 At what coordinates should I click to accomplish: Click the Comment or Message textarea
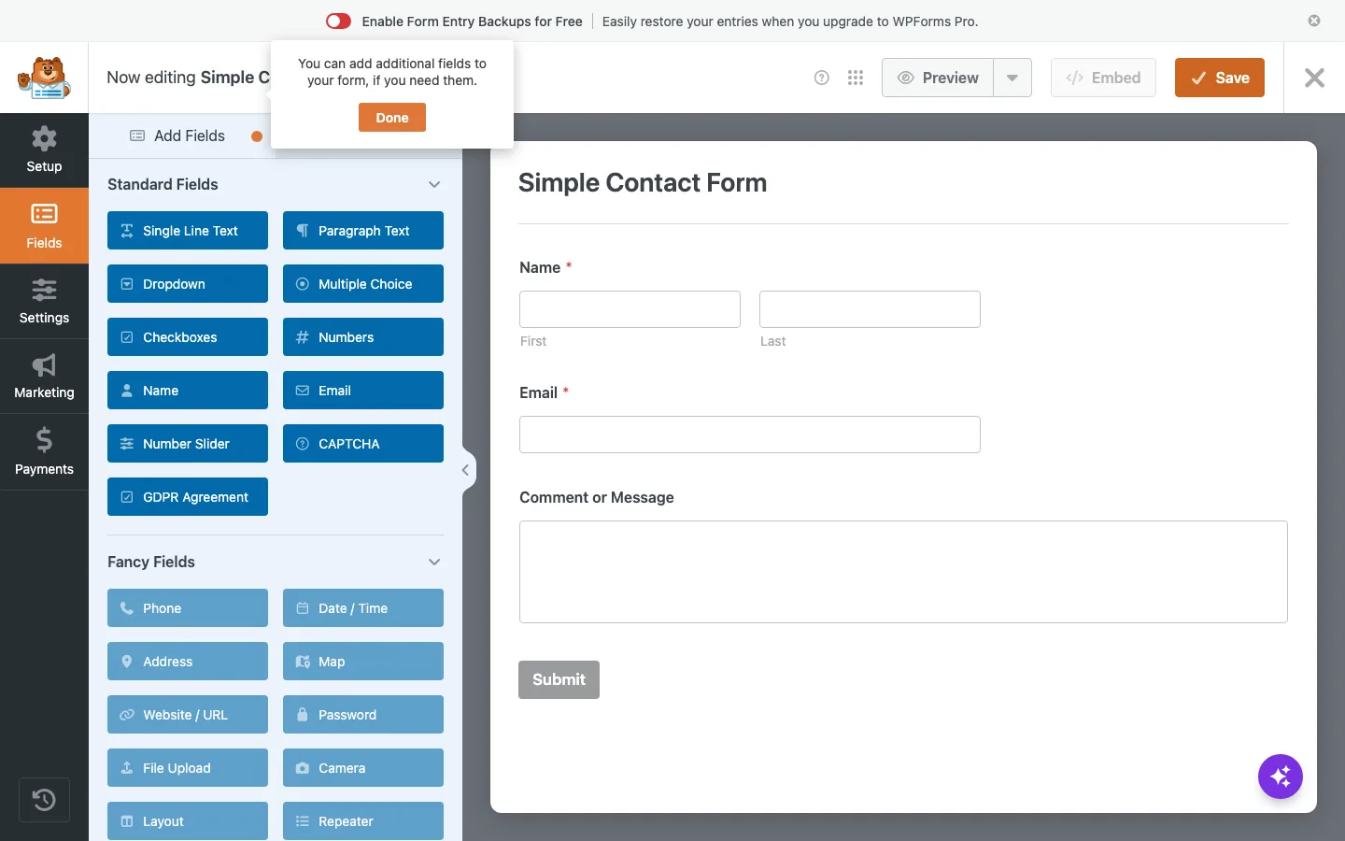click(x=903, y=572)
